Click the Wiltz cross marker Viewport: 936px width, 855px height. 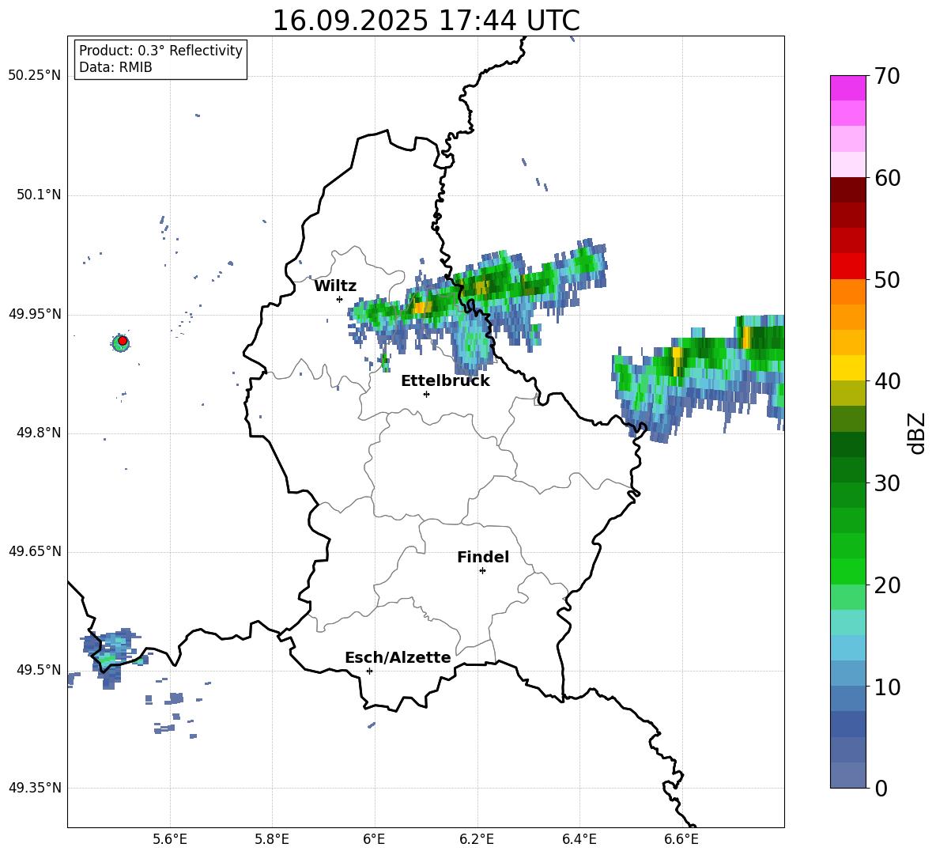tap(340, 299)
